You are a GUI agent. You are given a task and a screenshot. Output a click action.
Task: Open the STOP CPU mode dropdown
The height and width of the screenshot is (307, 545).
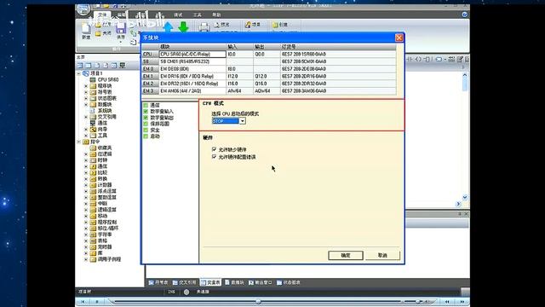242,121
